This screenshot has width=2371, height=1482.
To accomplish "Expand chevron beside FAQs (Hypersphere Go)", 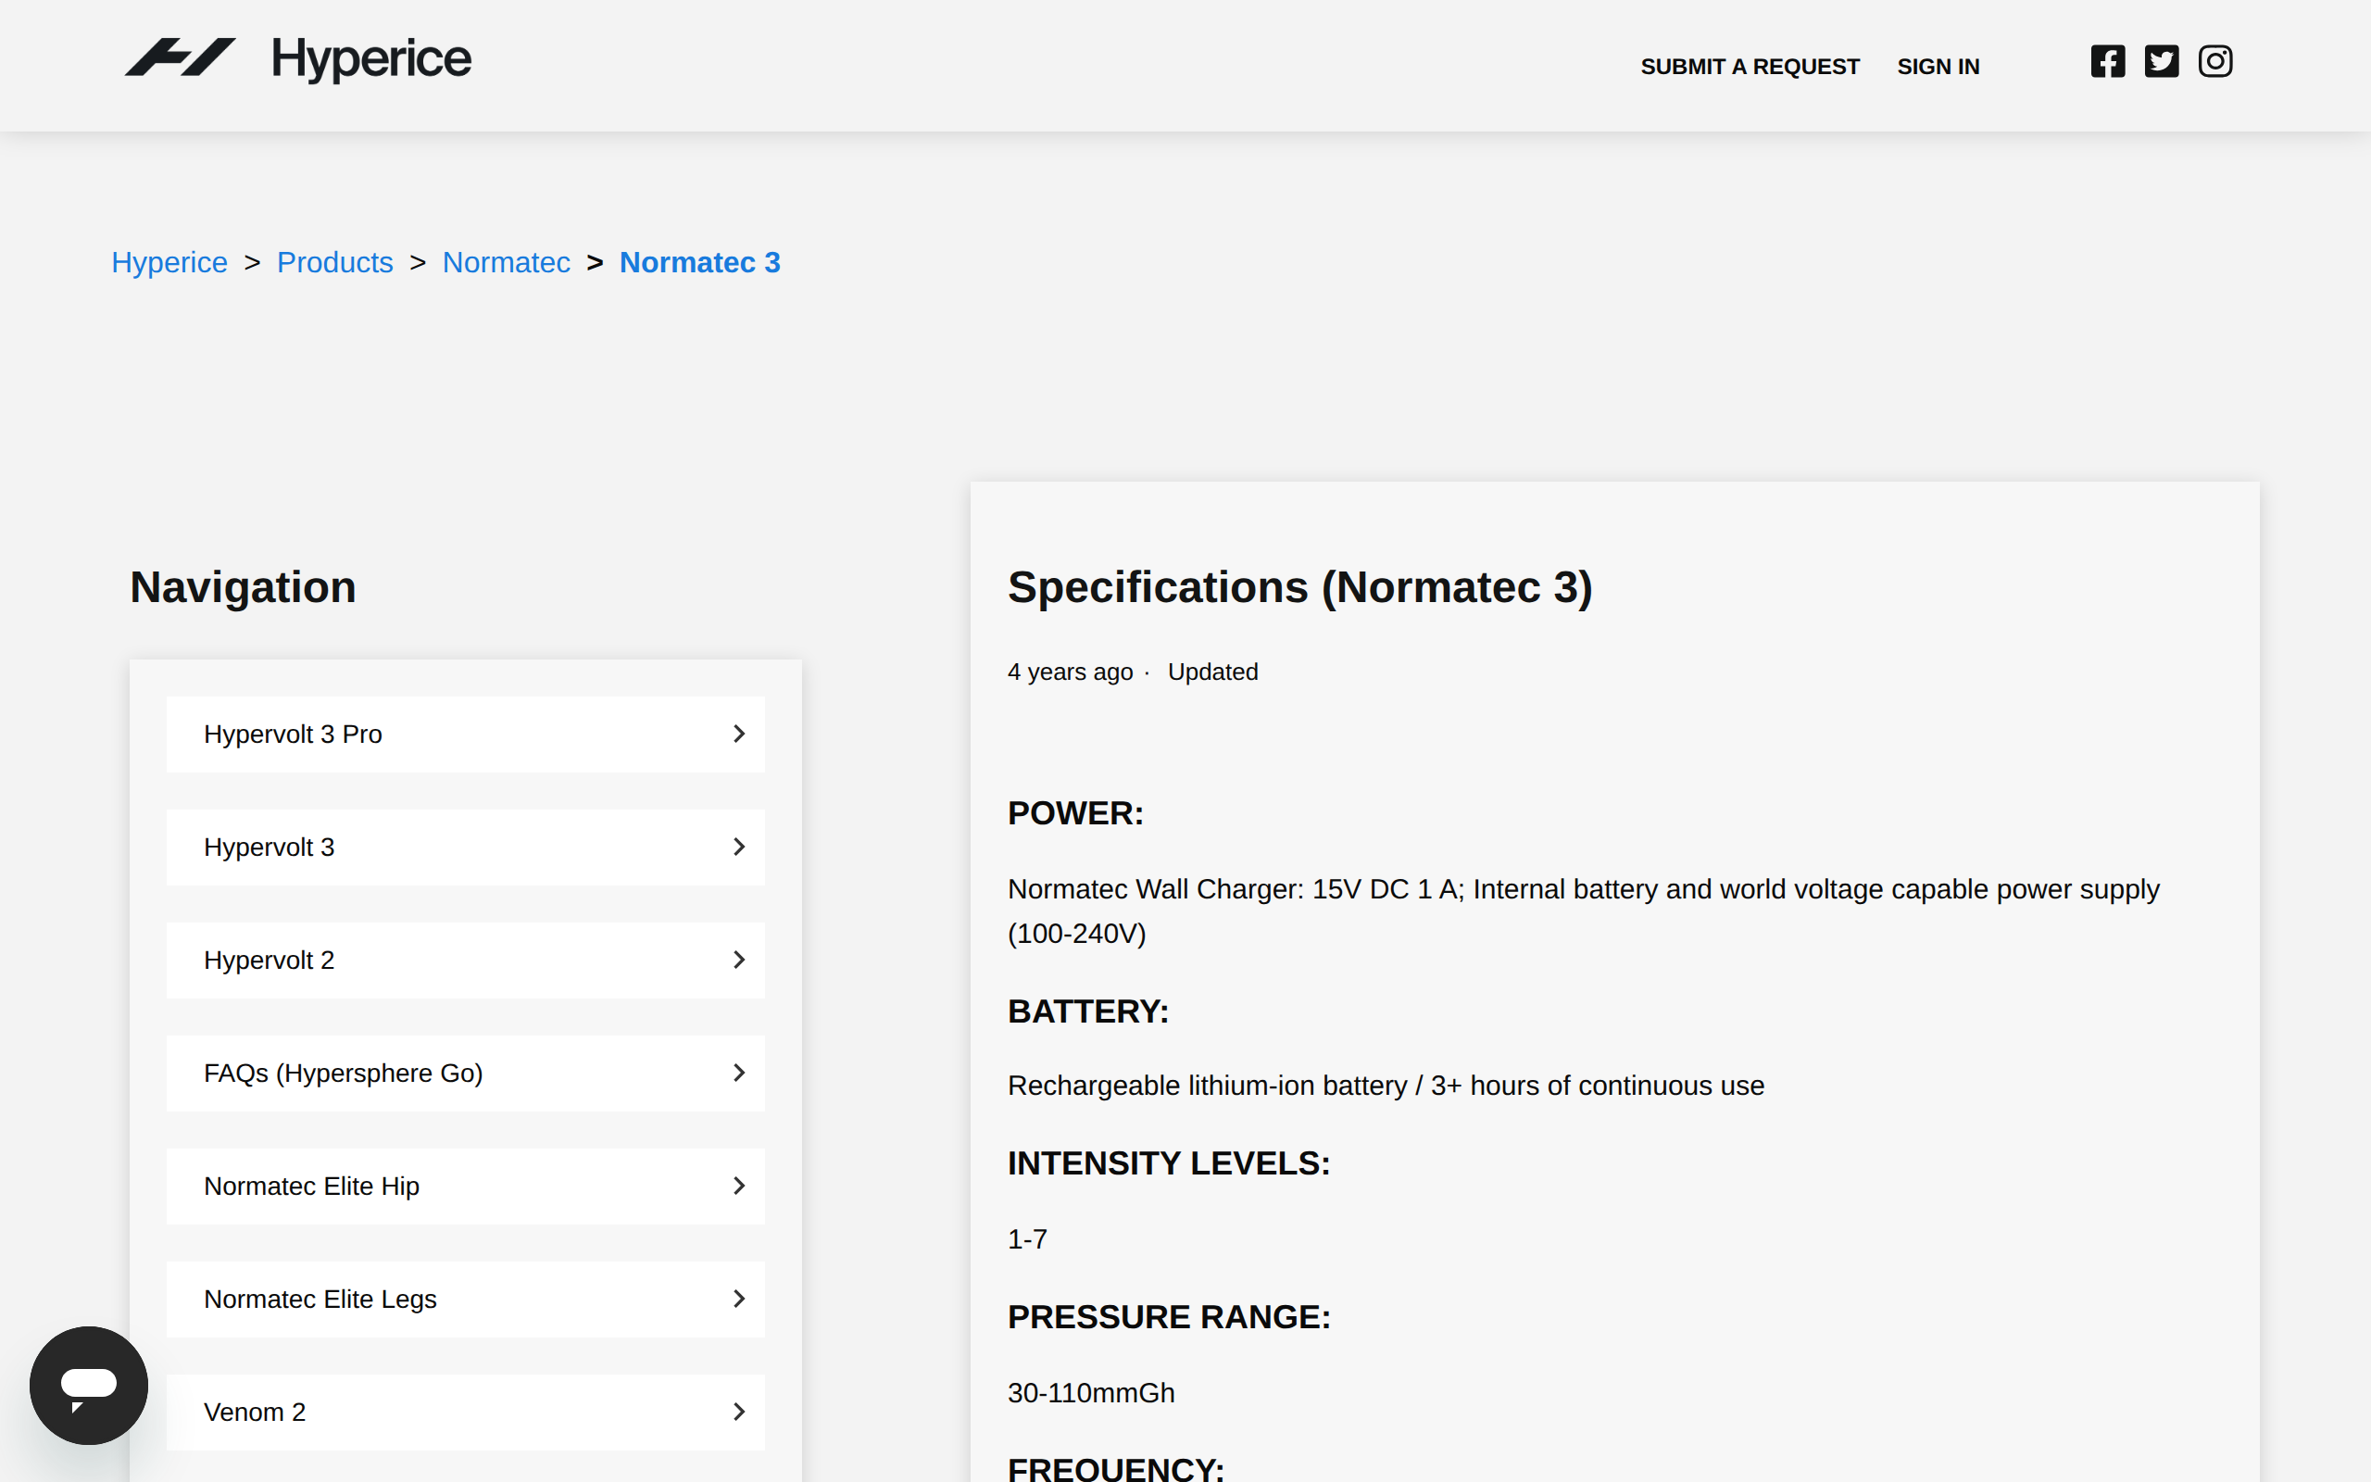I will point(740,1074).
